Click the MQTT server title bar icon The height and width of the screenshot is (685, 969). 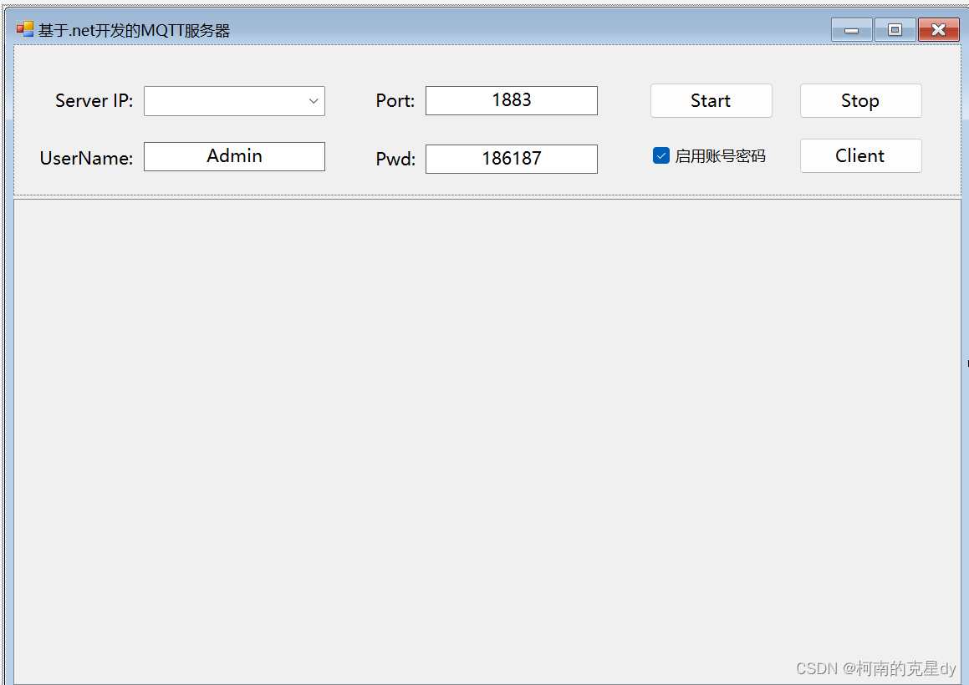coord(23,28)
